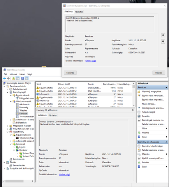Click Keresés binoculars action
This screenshot has width=169, height=187.
[x=146, y=116]
